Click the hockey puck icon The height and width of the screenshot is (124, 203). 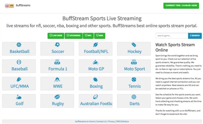click(x=134, y=44)
